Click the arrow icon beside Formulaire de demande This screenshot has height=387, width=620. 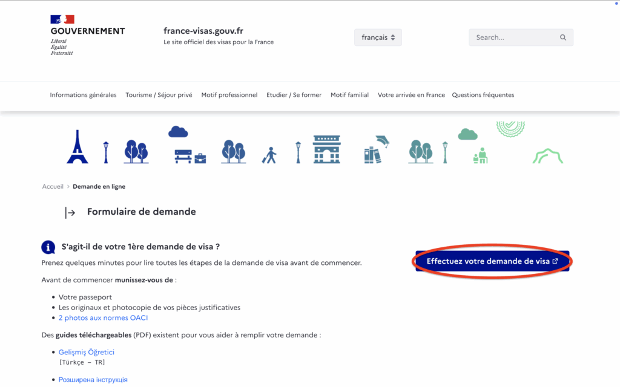coord(70,213)
